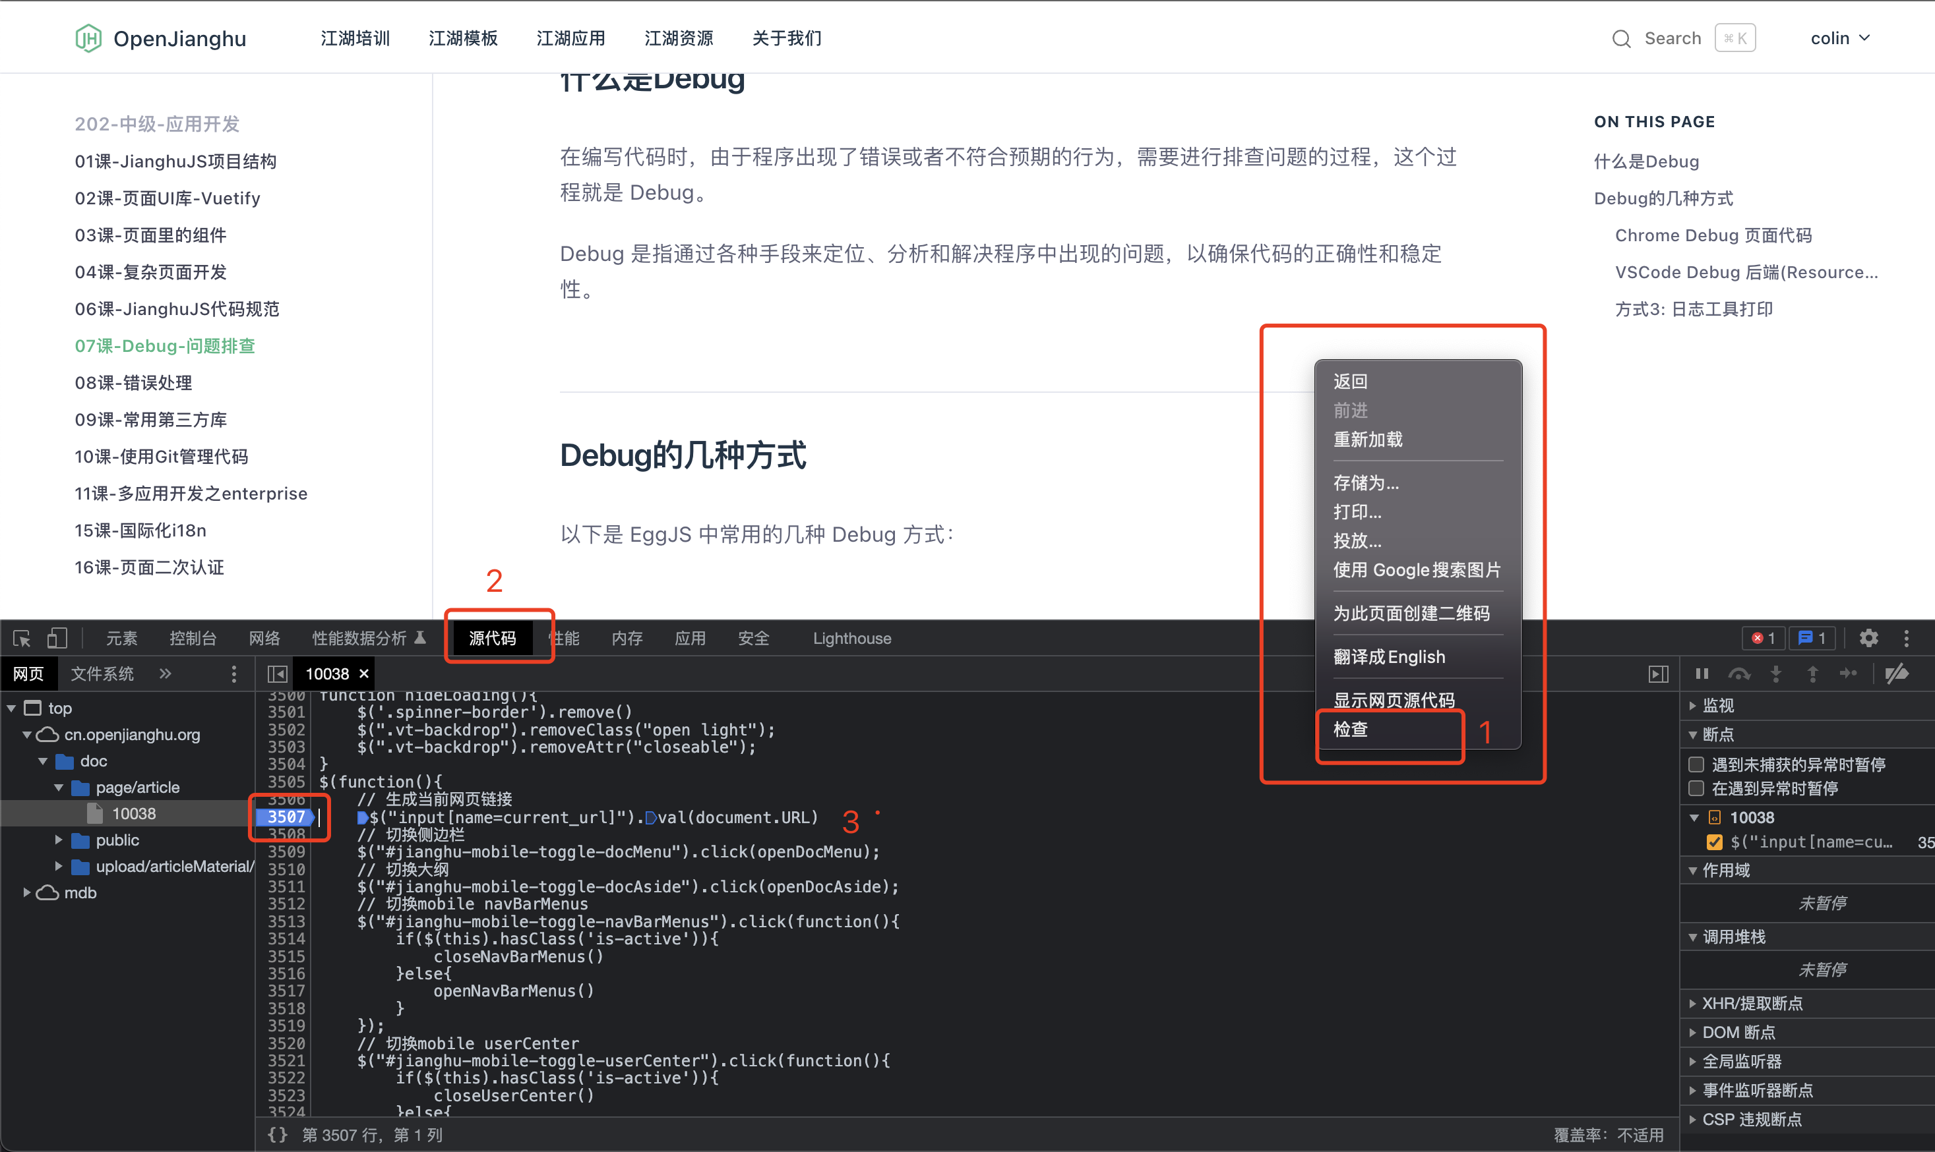Hide the navigator sidebar toggle icon
This screenshot has height=1152, width=1935.
277,674
